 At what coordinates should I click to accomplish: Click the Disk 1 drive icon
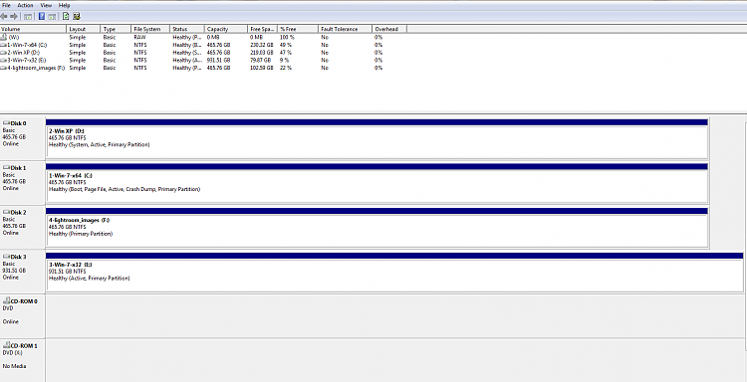coord(6,168)
